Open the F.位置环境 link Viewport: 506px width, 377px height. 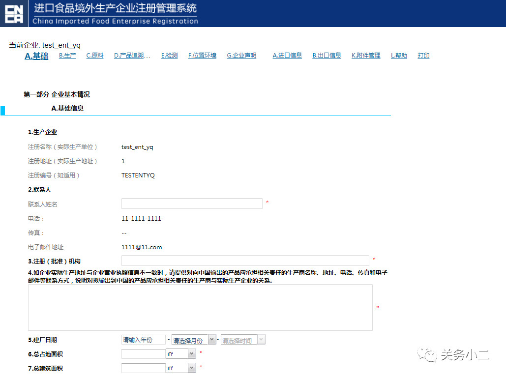[x=202, y=56]
